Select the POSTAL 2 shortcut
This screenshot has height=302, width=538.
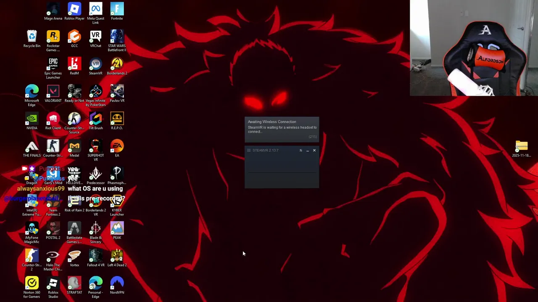click(x=53, y=231)
